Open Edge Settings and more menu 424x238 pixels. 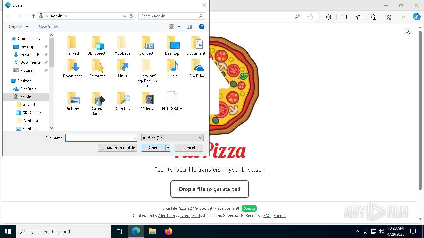click(x=403, y=17)
